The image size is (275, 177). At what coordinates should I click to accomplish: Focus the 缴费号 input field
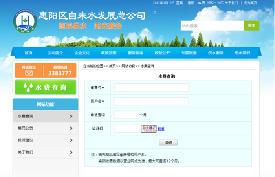(x=151, y=87)
